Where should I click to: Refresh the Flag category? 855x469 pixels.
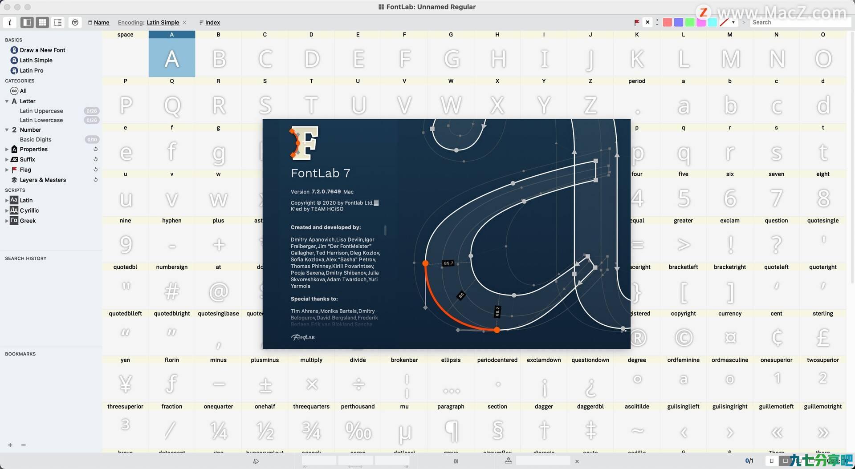click(x=95, y=170)
